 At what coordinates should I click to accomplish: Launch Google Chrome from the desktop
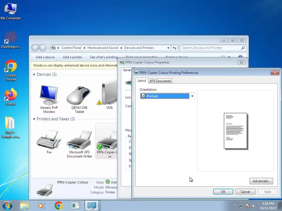pos(11,70)
